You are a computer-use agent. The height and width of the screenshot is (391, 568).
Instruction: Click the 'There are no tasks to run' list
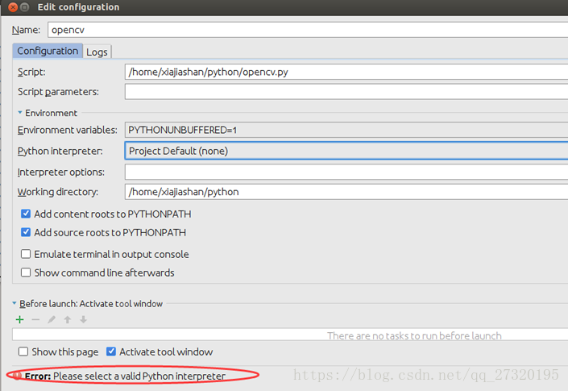(290, 335)
